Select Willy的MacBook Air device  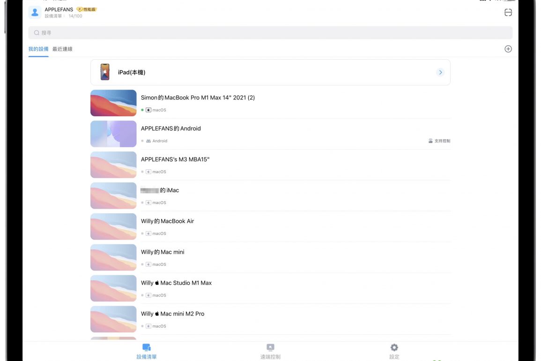[167, 221]
